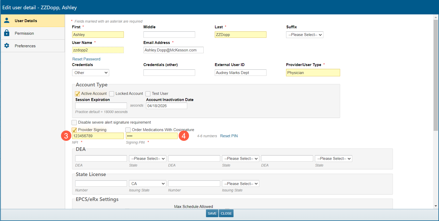Check the Test User checkbox

point(148,94)
